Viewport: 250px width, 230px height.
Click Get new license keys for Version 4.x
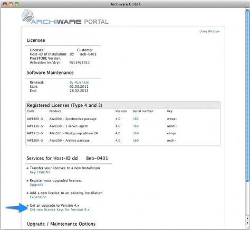click(60, 209)
